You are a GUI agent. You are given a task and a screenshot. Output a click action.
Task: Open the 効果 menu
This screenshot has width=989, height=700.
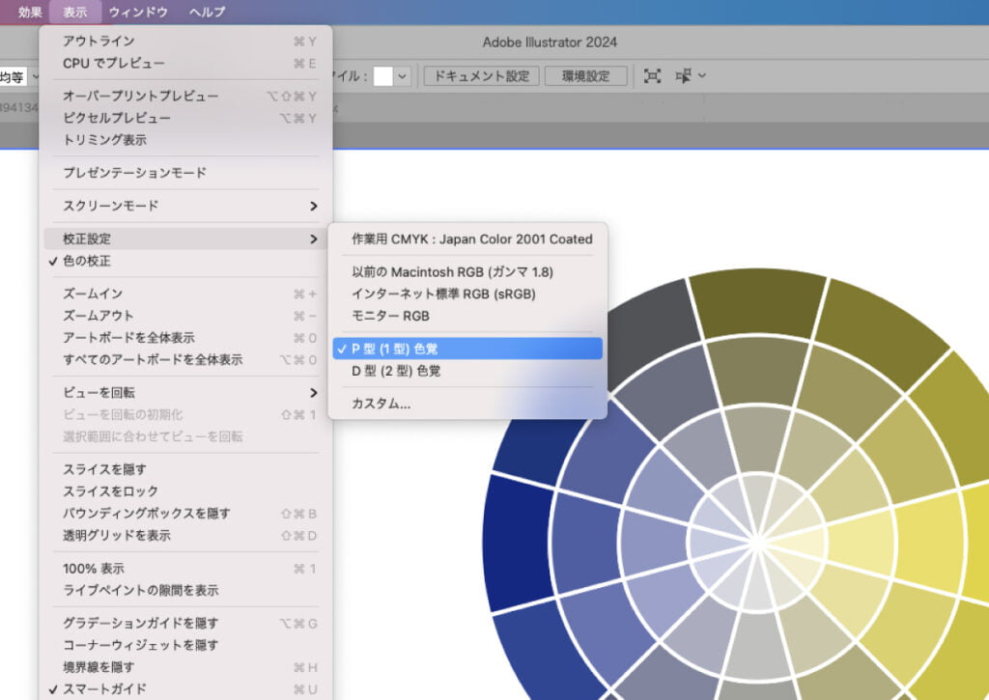(x=30, y=12)
